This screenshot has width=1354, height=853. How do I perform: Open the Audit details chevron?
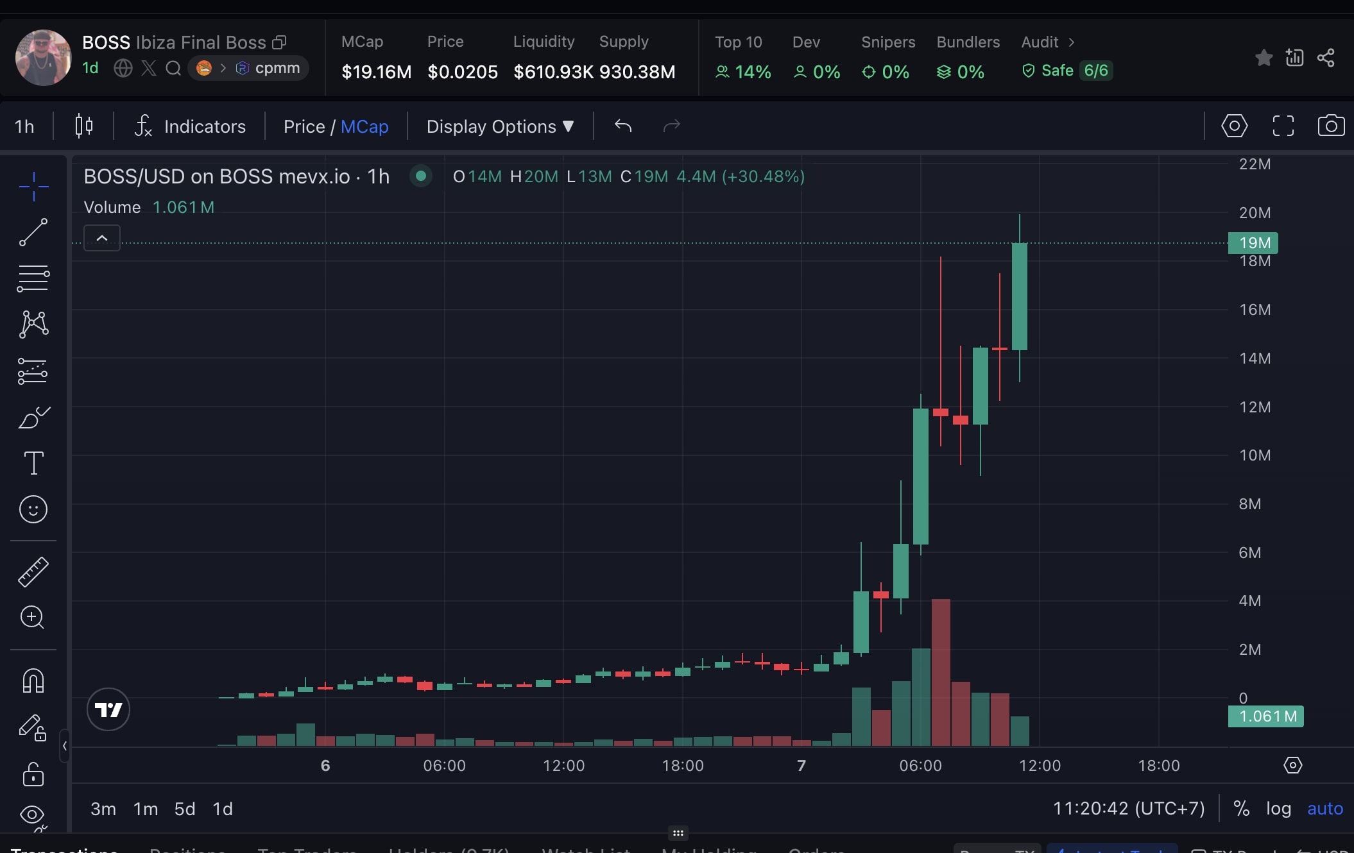(x=1072, y=42)
